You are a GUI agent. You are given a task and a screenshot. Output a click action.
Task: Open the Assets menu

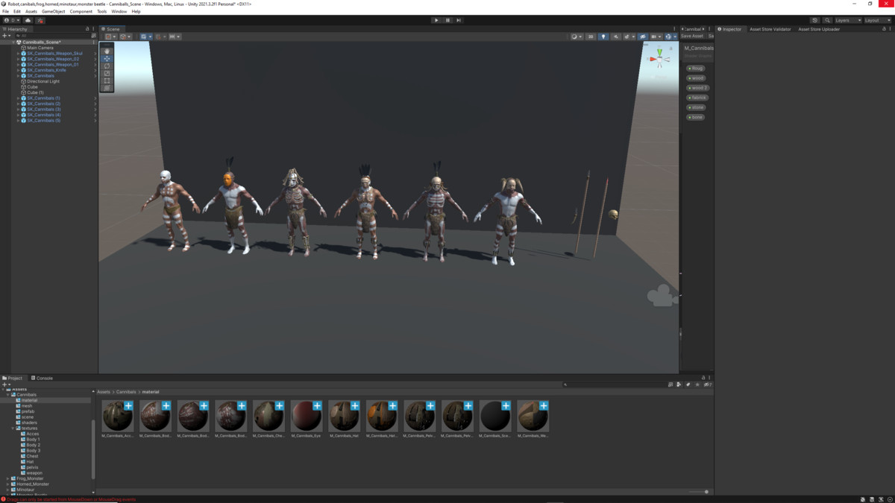point(31,11)
